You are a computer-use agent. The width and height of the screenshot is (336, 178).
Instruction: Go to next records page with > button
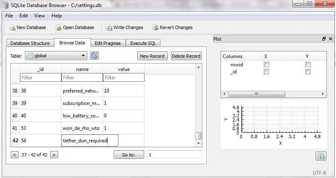(x=54, y=155)
